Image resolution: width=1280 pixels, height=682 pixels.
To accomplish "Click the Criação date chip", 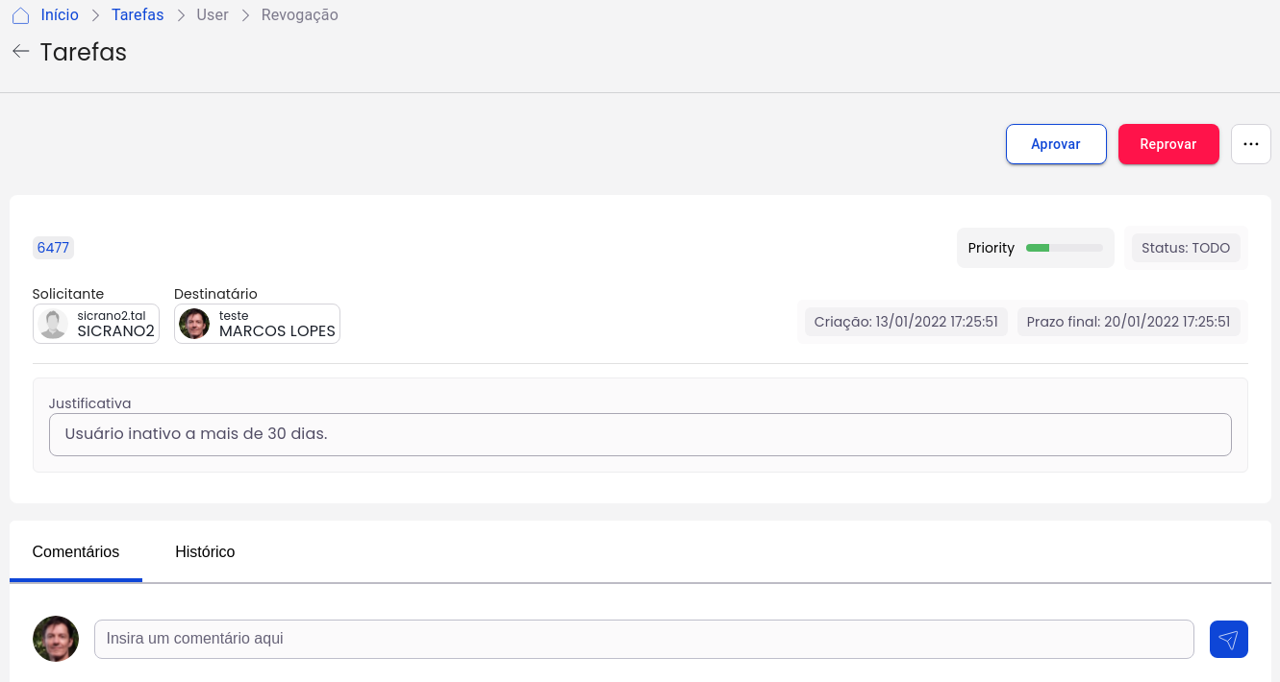I will pyautogui.click(x=905, y=322).
